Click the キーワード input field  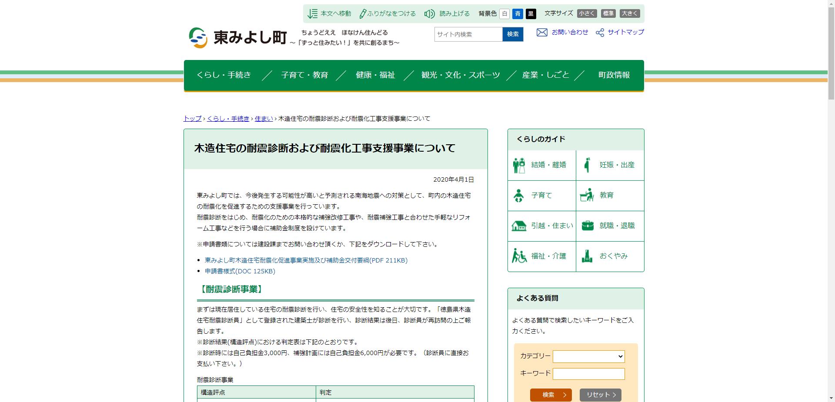[588, 373]
